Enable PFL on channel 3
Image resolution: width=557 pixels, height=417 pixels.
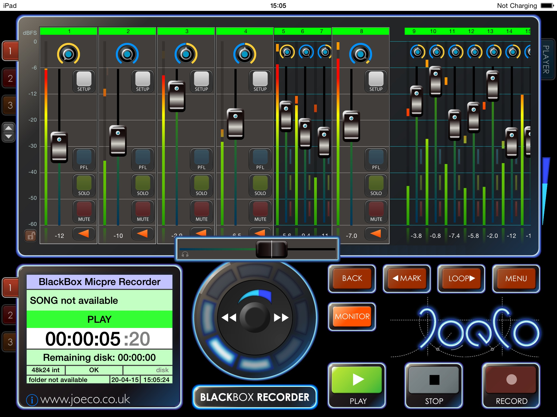[201, 160]
